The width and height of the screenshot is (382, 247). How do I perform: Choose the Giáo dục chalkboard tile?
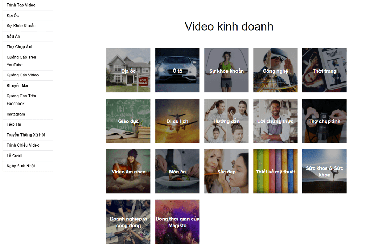click(128, 121)
